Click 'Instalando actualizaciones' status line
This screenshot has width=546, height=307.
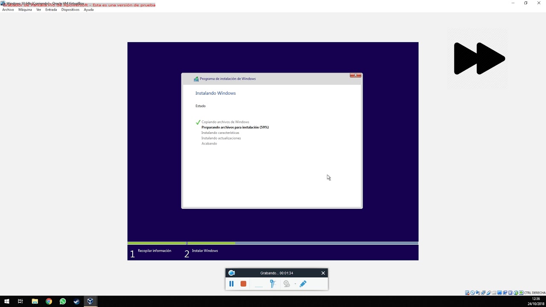[221, 138]
